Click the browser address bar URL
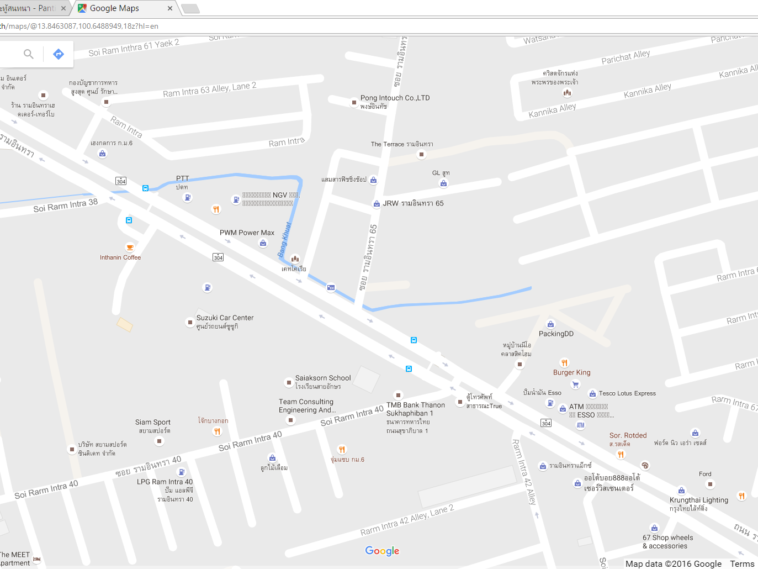 click(x=79, y=26)
